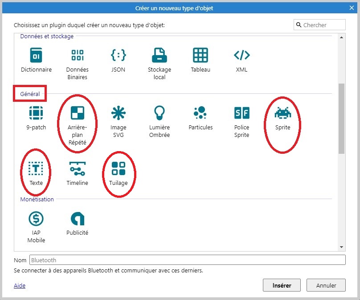The height and width of the screenshot is (300, 360).
Task: Click the Insérer button
Action: 282,285
